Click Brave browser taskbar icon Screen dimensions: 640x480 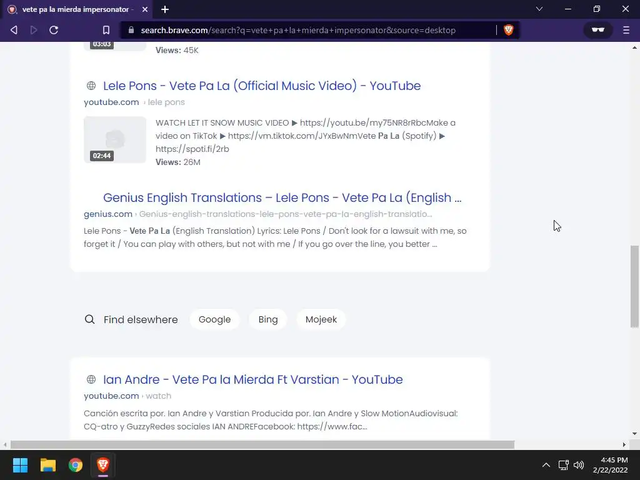pos(103,465)
